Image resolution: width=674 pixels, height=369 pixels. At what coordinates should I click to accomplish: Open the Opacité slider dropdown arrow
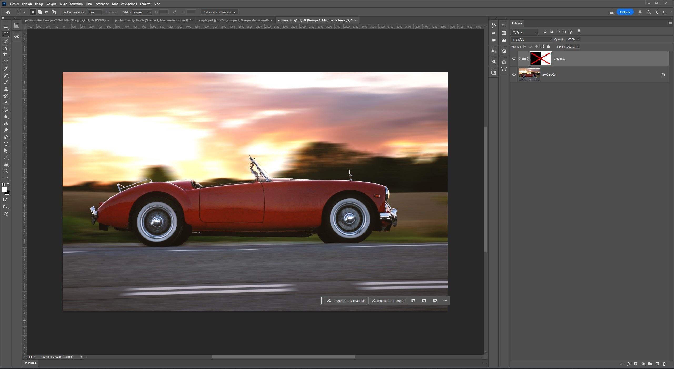[x=578, y=39]
